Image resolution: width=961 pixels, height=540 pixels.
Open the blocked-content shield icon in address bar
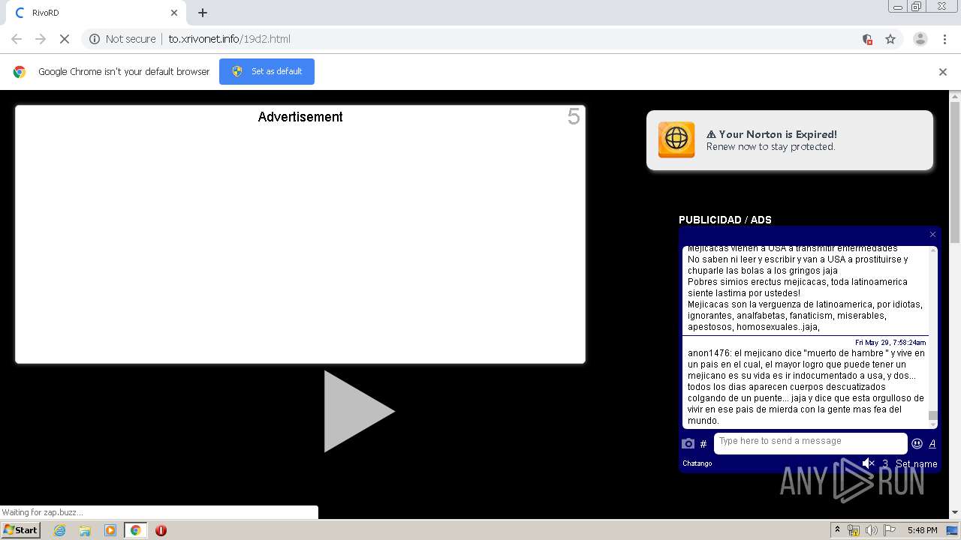click(867, 39)
